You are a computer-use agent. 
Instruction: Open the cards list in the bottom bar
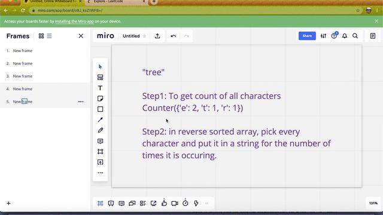143,203
